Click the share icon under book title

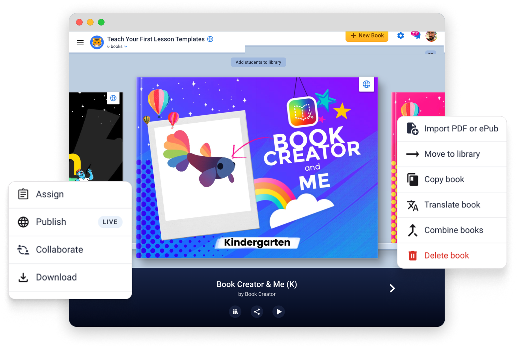coord(257,312)
